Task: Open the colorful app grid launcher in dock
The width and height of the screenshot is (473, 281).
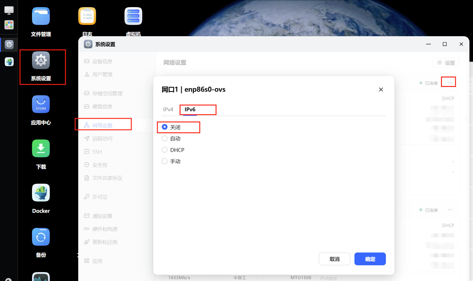Action: tap(9, 25)
